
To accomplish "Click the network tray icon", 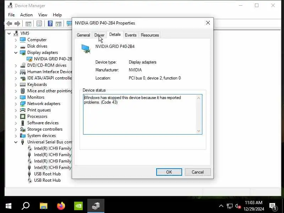I will [229, 206].
